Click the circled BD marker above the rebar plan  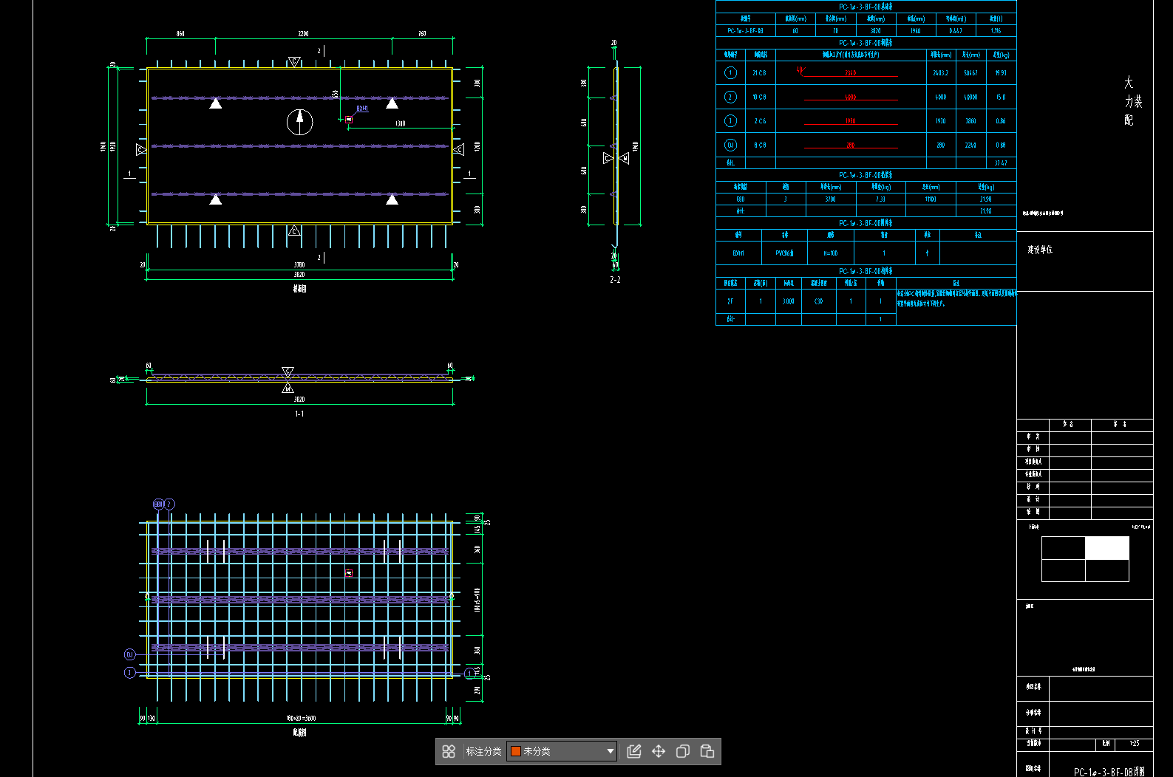point(158,504)
